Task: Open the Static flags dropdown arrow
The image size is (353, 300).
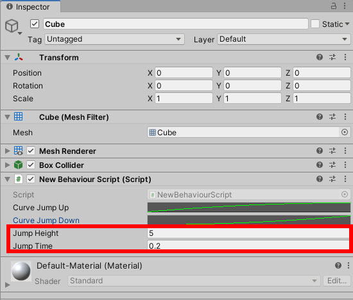Action: point(347,24)
